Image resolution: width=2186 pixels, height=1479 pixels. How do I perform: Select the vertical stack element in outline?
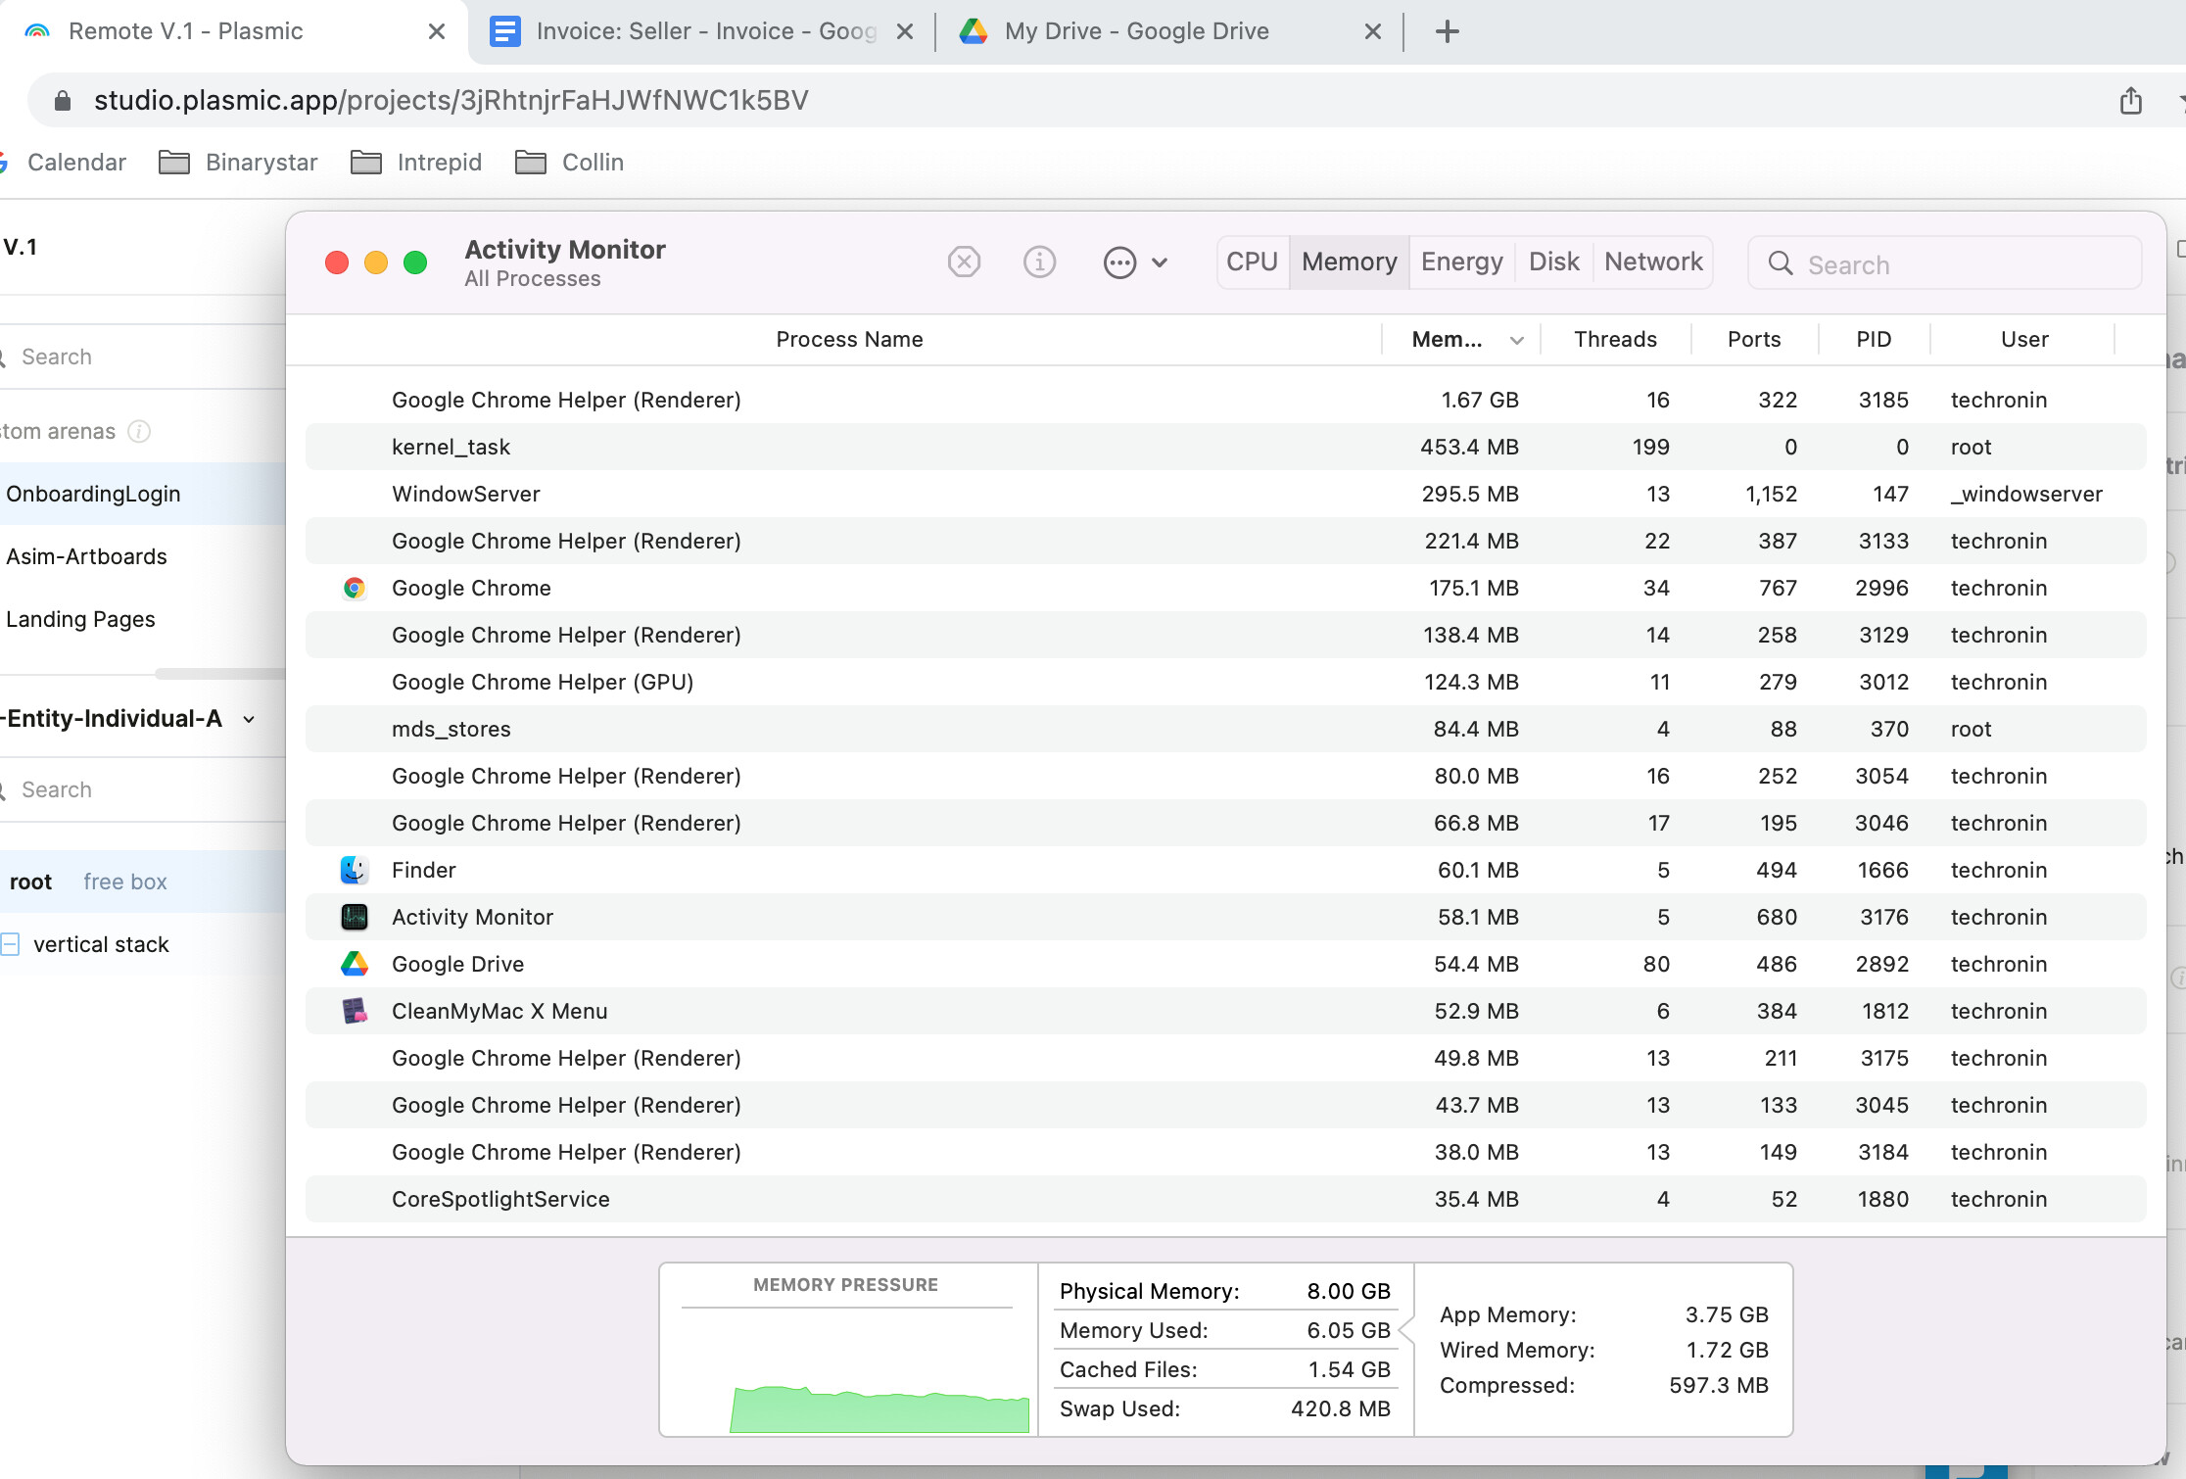(142, 944)
